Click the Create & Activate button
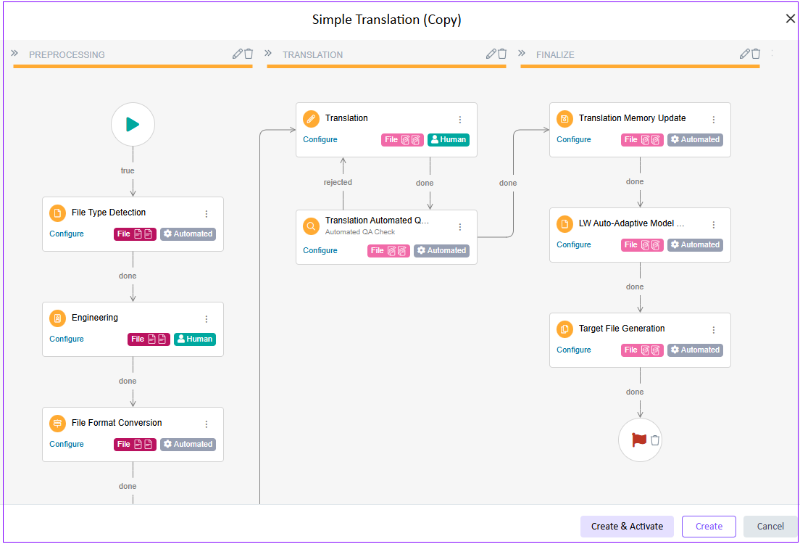800x544 pixels. tap(627, 527)
